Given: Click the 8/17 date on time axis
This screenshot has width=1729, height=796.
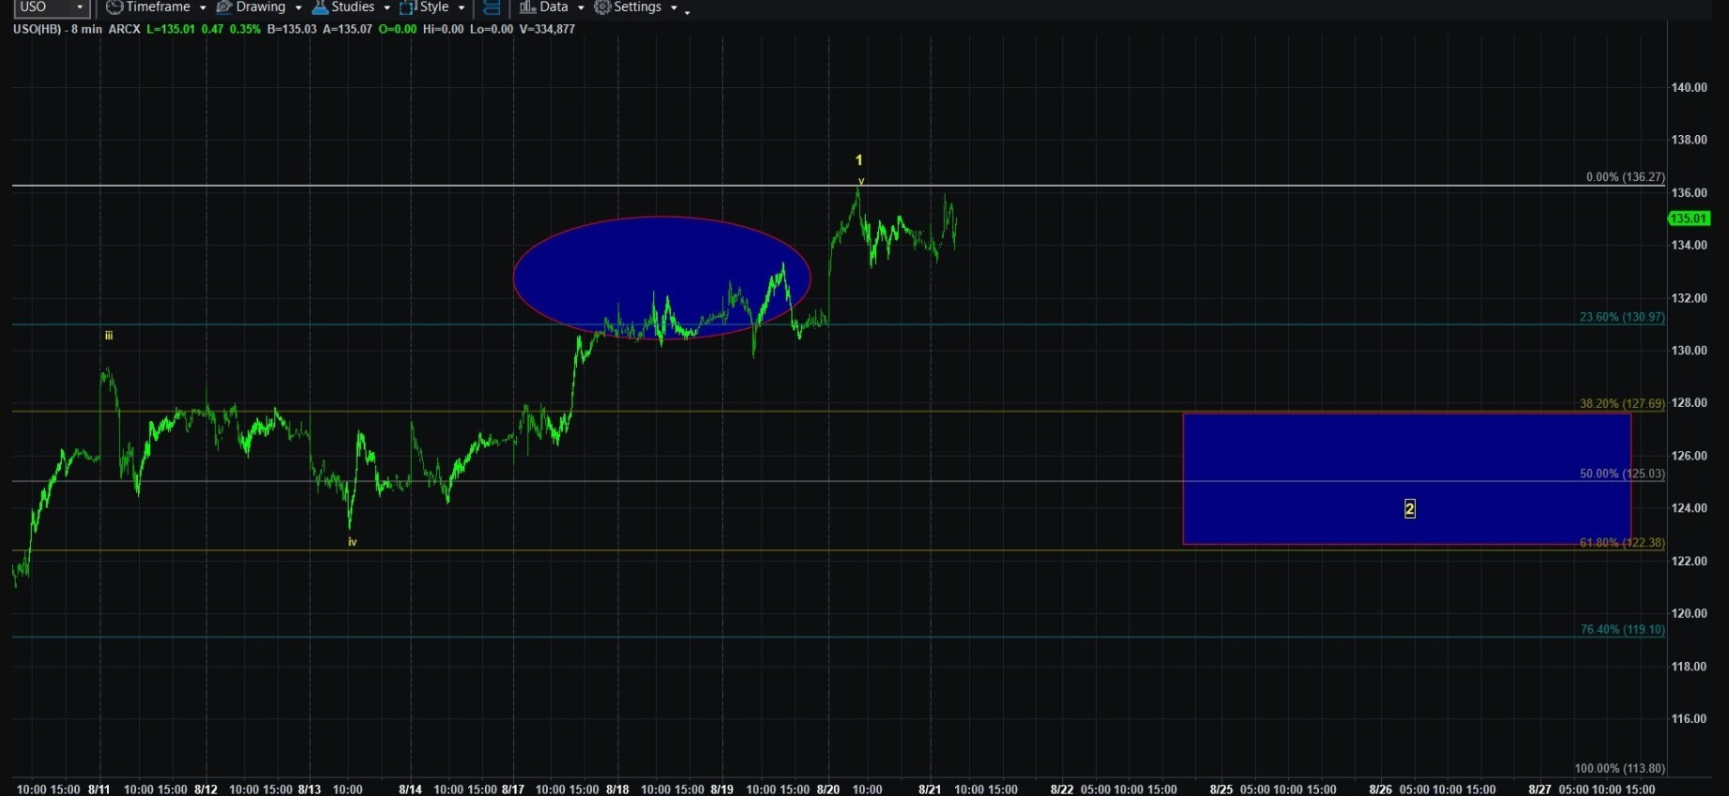Looking at the screenshot, I should (513, 789).
